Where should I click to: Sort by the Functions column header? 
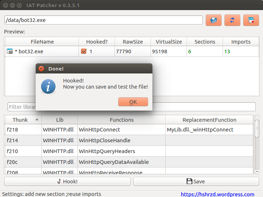pos(121,120)
